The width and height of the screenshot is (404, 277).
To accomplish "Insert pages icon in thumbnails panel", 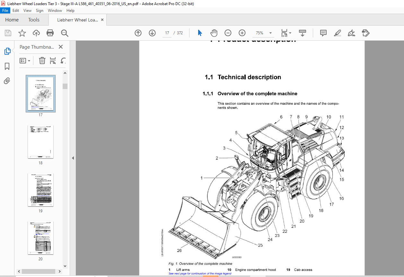I will tap(53, 61).
